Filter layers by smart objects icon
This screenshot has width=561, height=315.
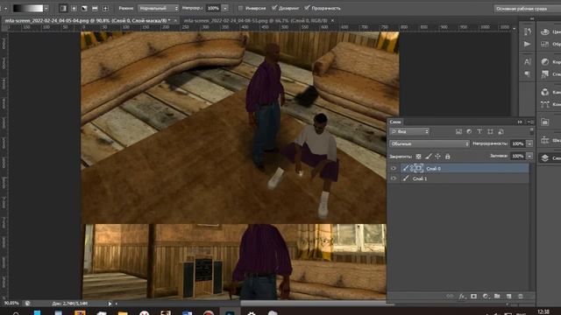501,131
